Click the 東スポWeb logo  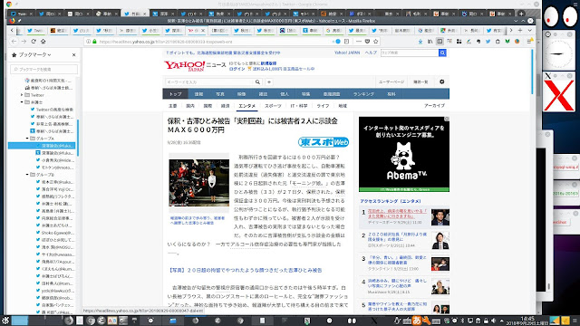coord(324,142)
